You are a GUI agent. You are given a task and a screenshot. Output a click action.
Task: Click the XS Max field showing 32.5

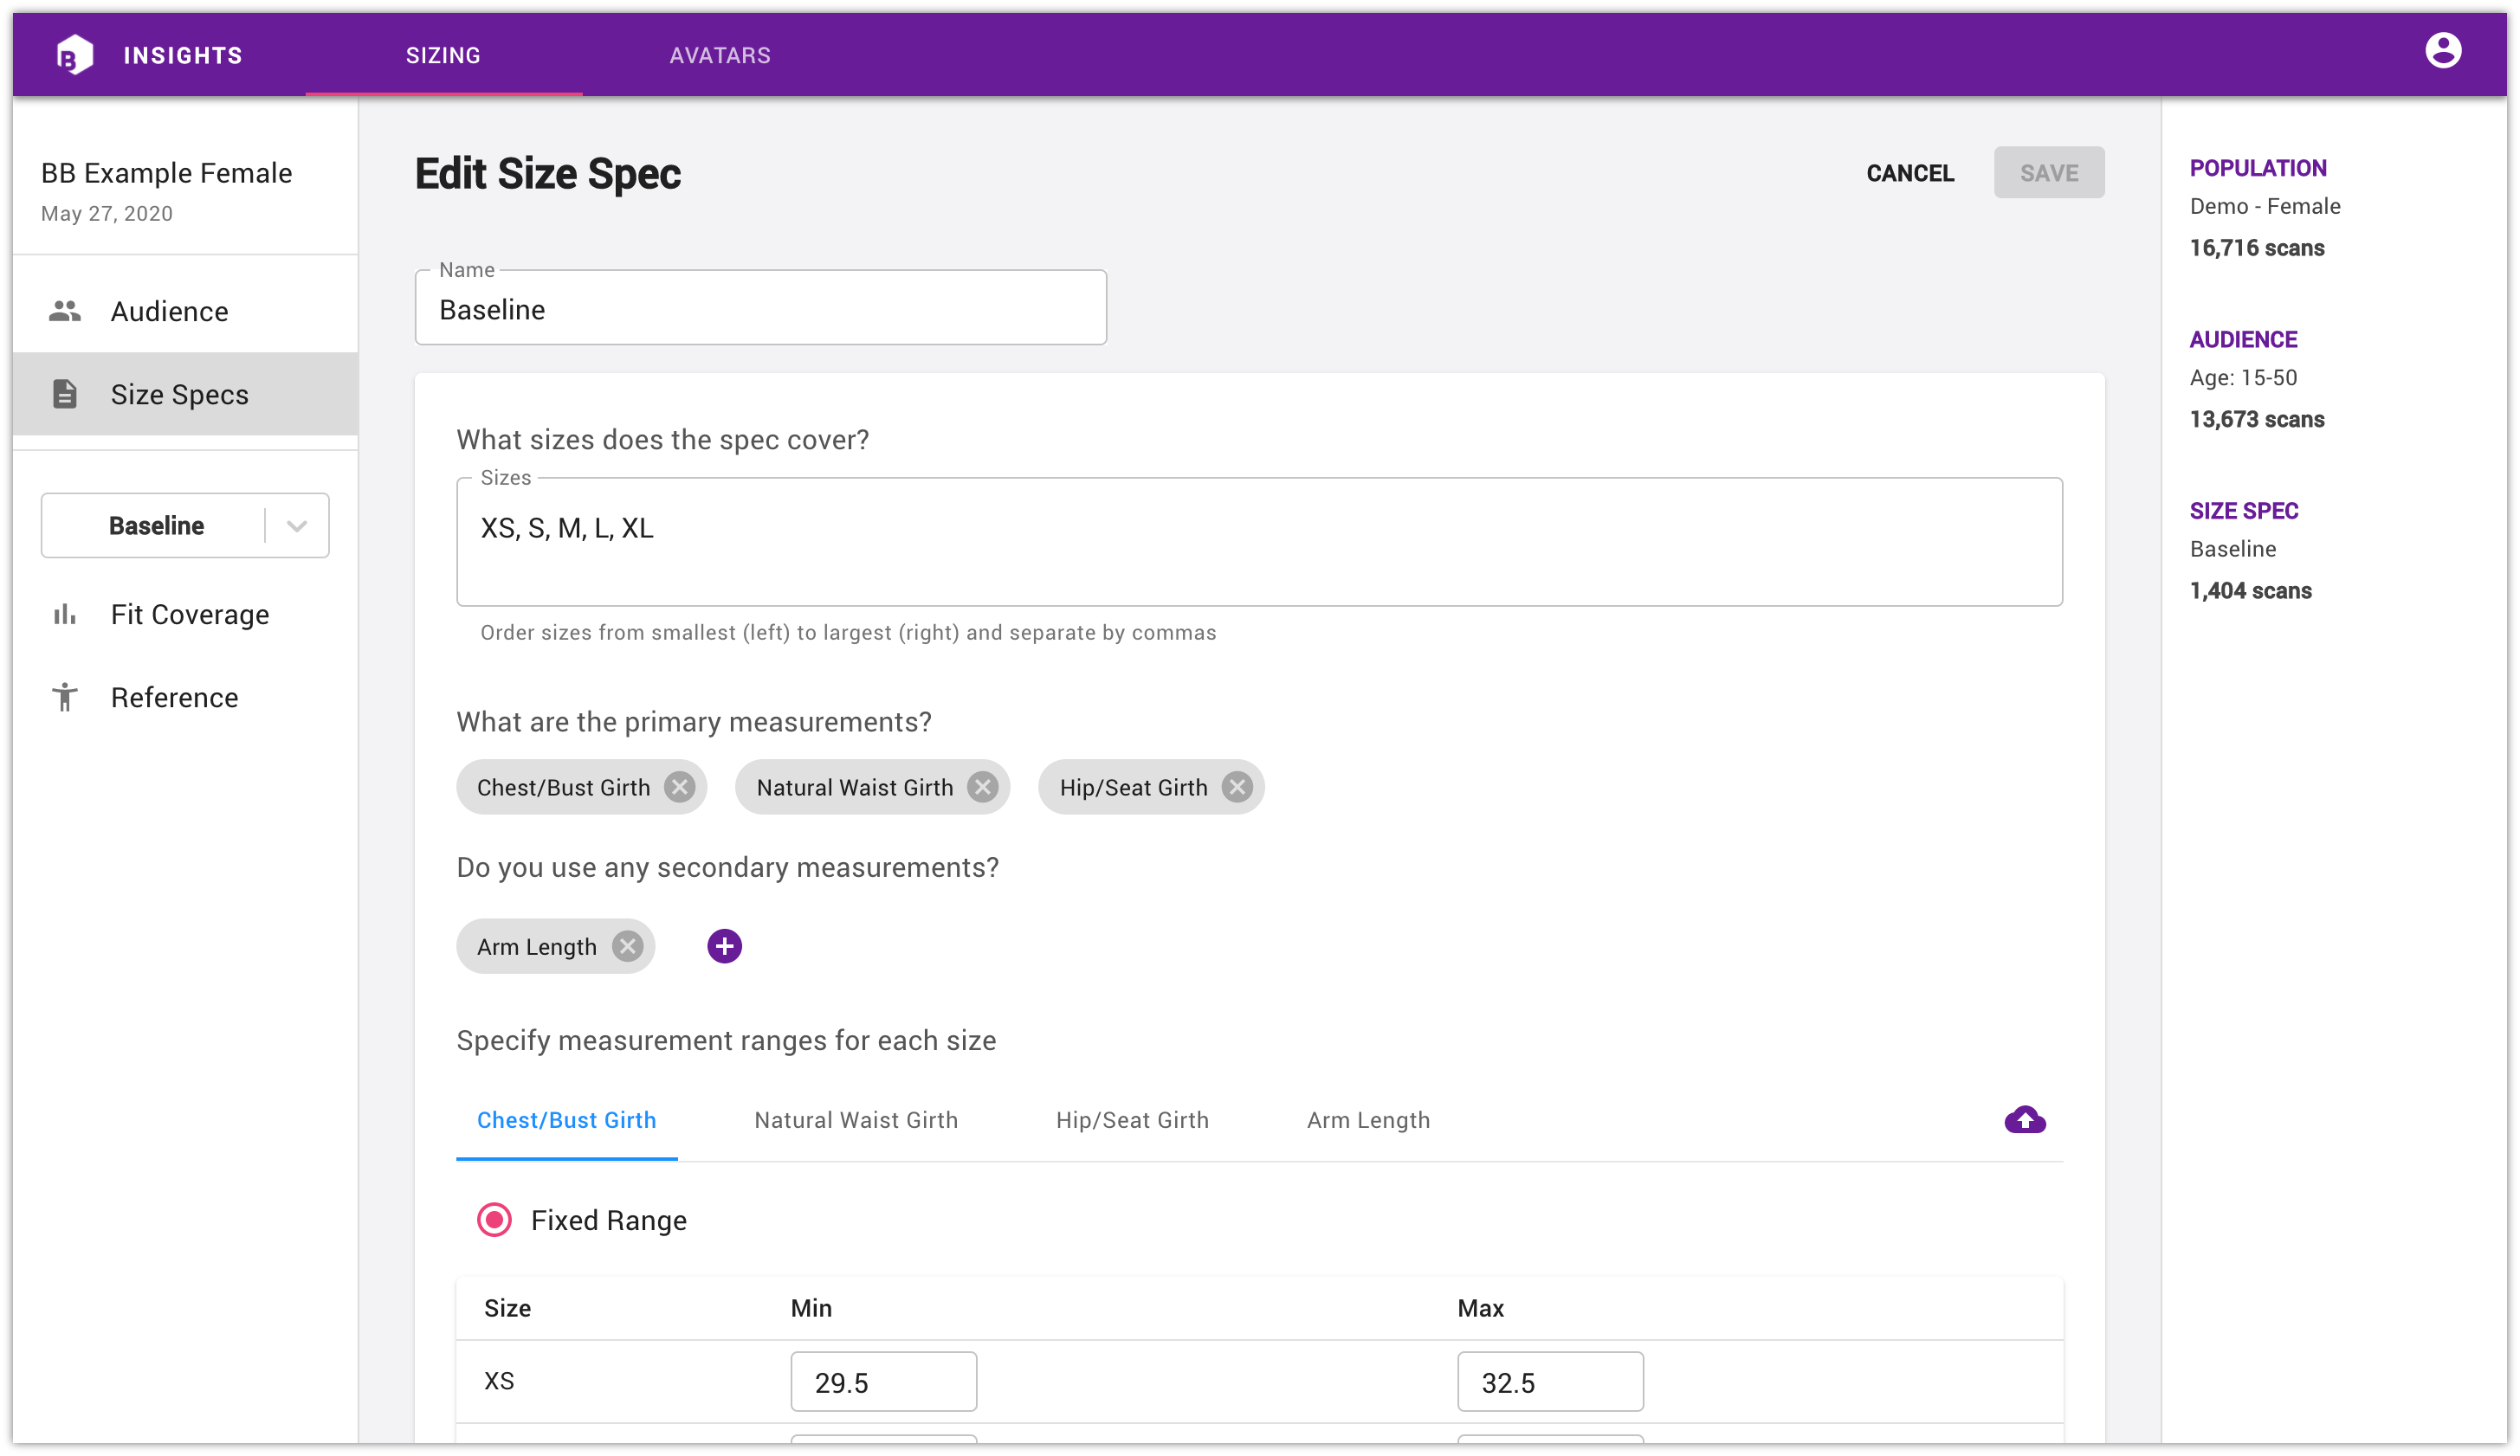1550,1382
